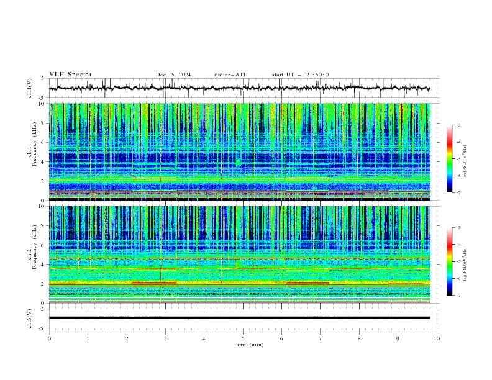Select the "Dec. 15, 2024" date text
492x380 pixels.
(x=173, y=75)
